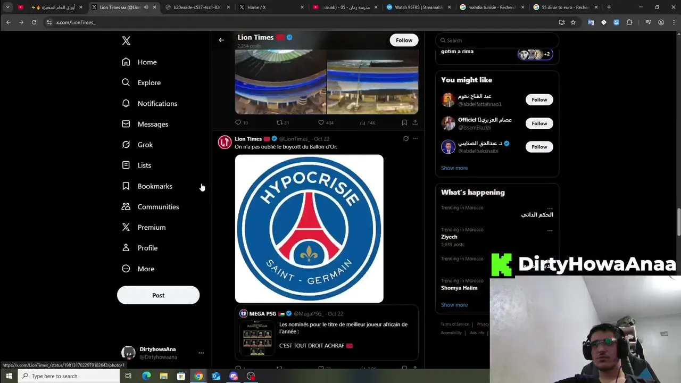Open three-dot menu on Ballon d'Or post

(x=415, y=139)
